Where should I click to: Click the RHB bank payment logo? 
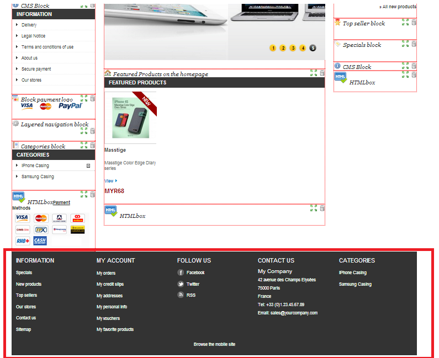point(23,241)
